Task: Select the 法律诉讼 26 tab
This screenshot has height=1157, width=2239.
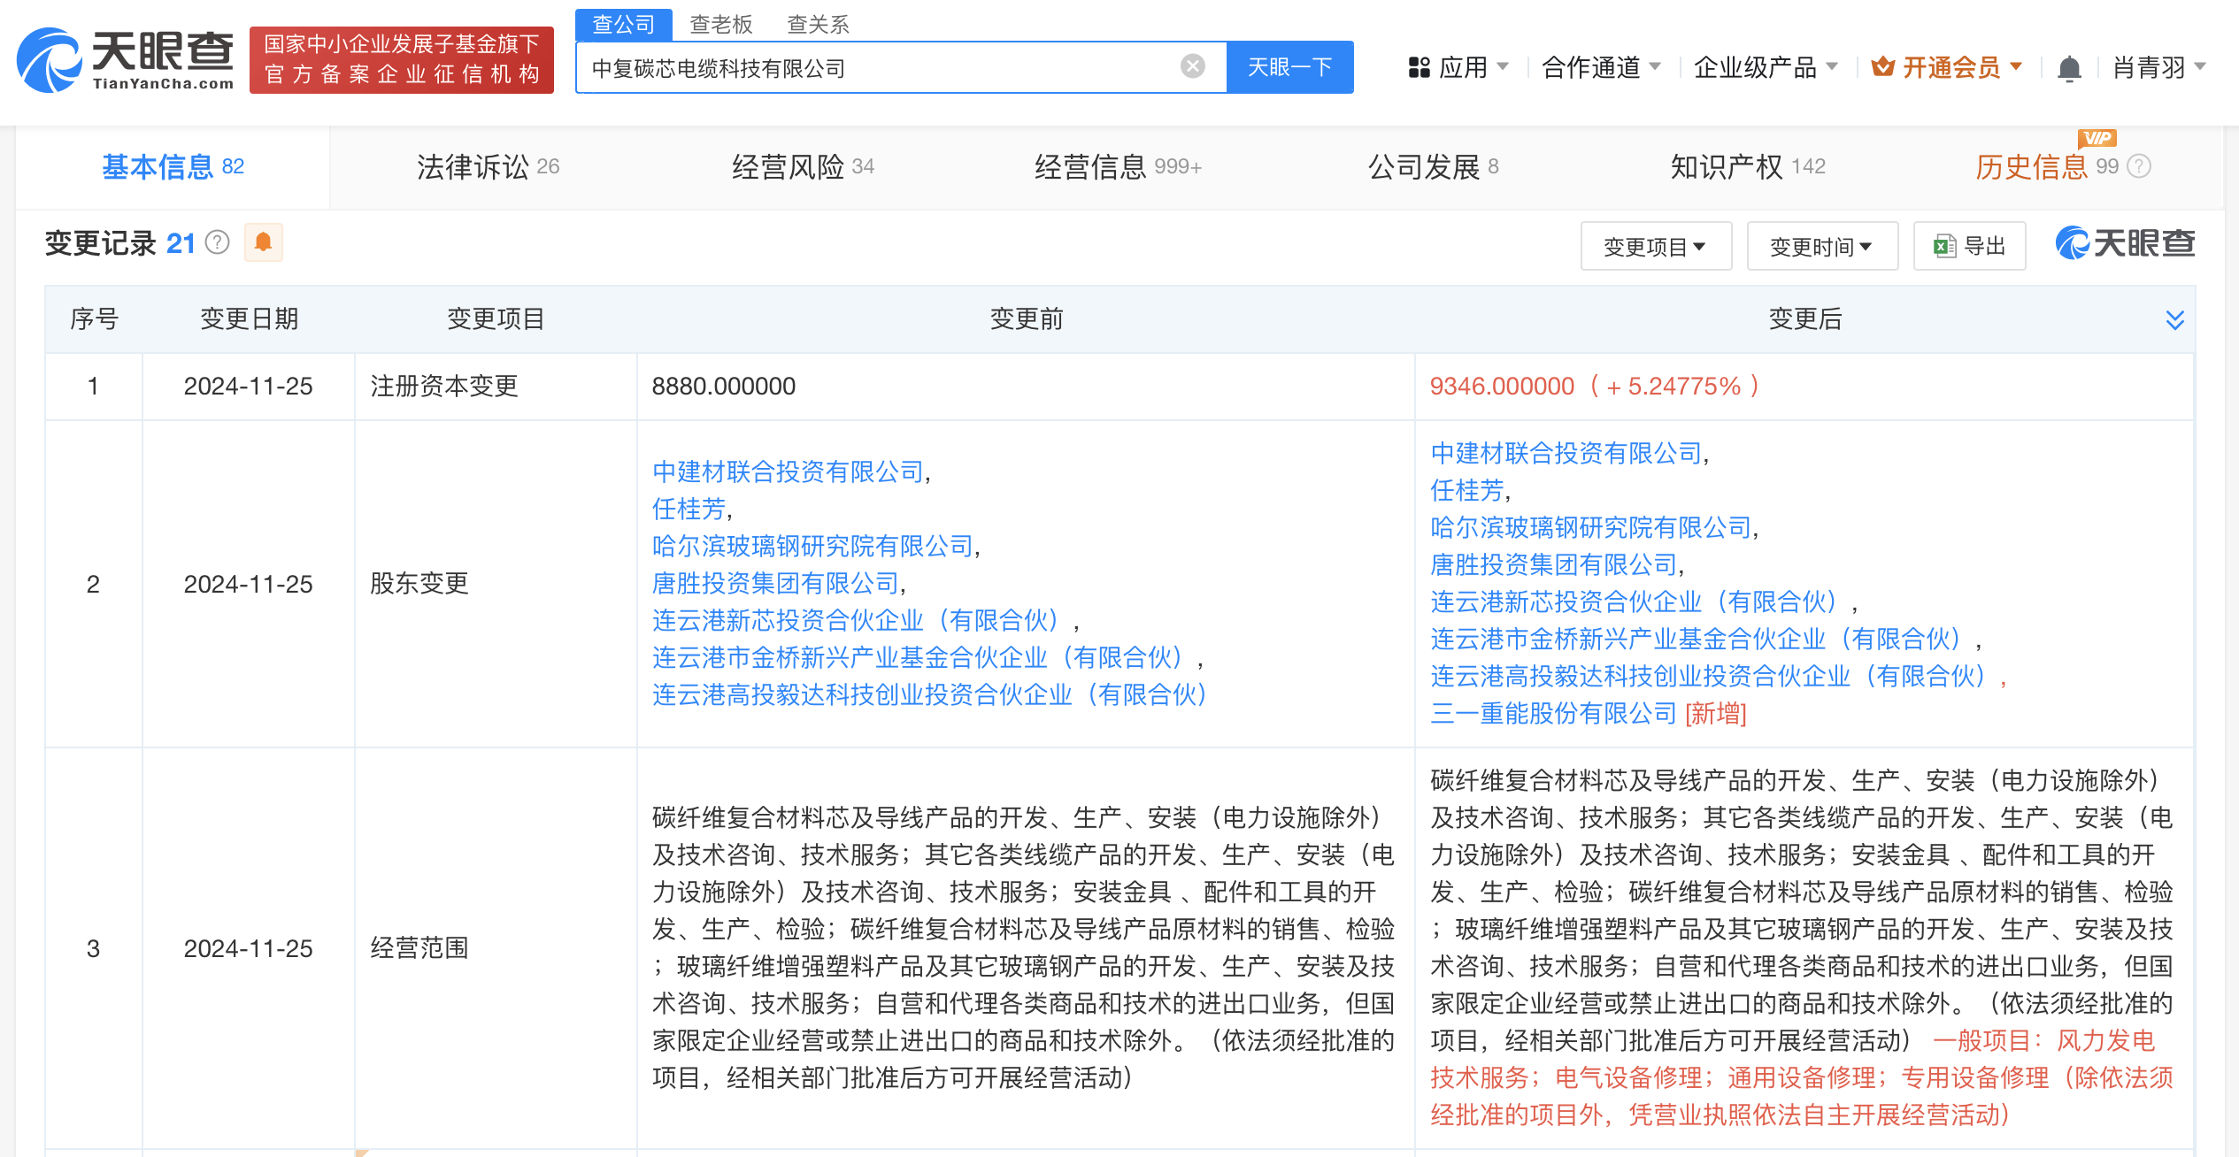Action: pyautogui.click(x=488, y=166)
